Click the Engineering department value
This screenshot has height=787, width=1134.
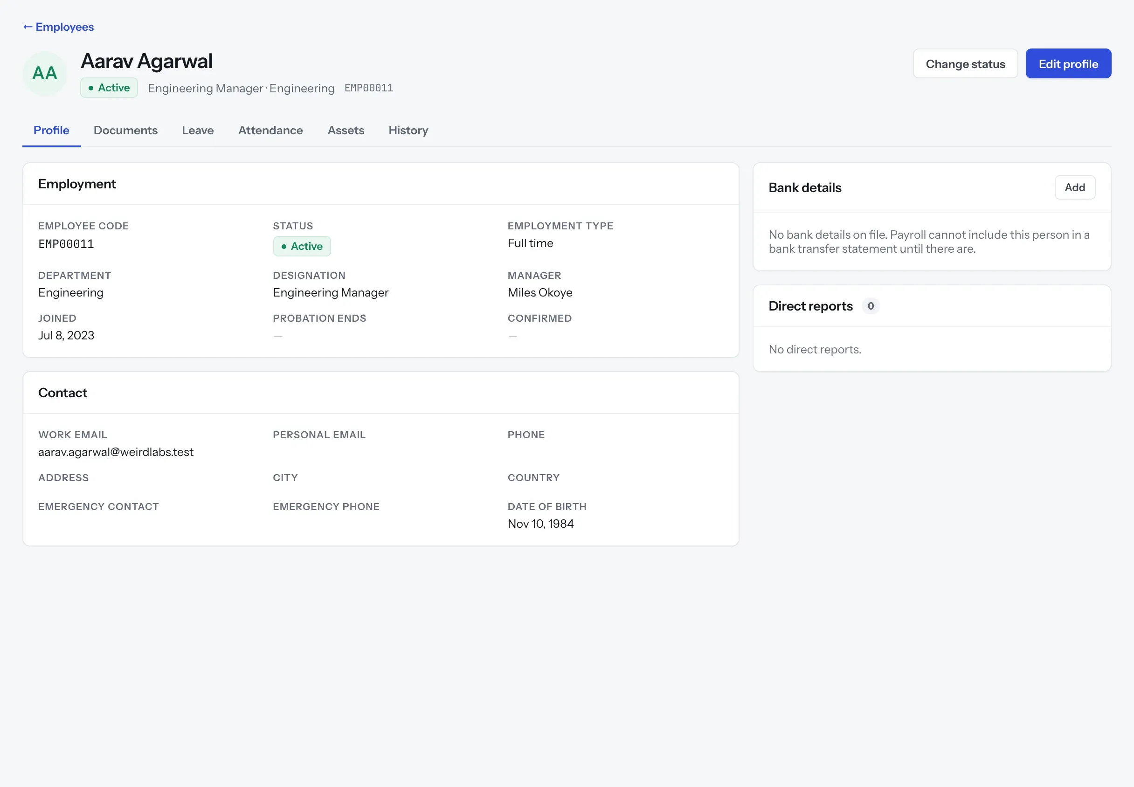(71, 292)
